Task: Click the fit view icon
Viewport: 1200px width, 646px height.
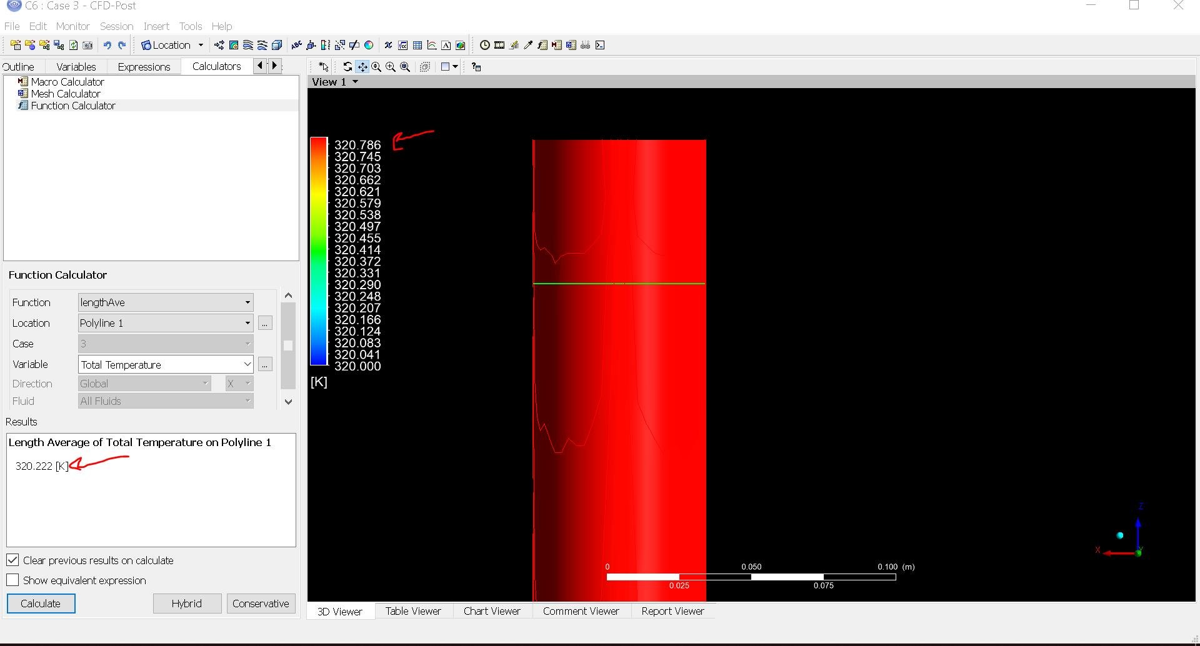Action: pos(405,67)
